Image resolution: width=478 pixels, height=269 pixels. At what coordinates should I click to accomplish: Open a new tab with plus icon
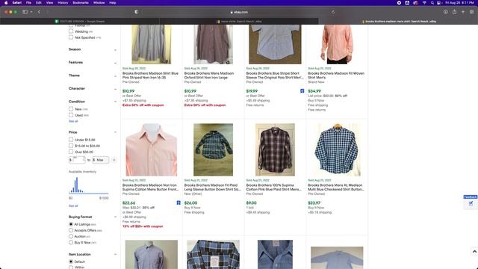coord(463,12)
